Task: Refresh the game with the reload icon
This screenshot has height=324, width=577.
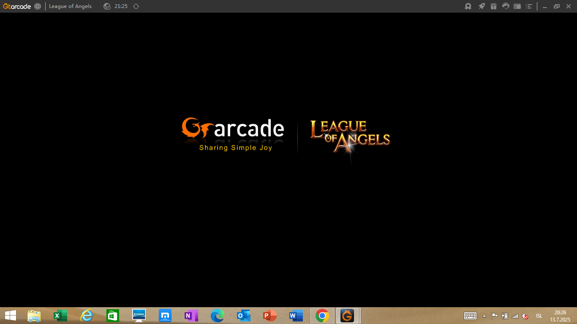Action: point(136,6)
